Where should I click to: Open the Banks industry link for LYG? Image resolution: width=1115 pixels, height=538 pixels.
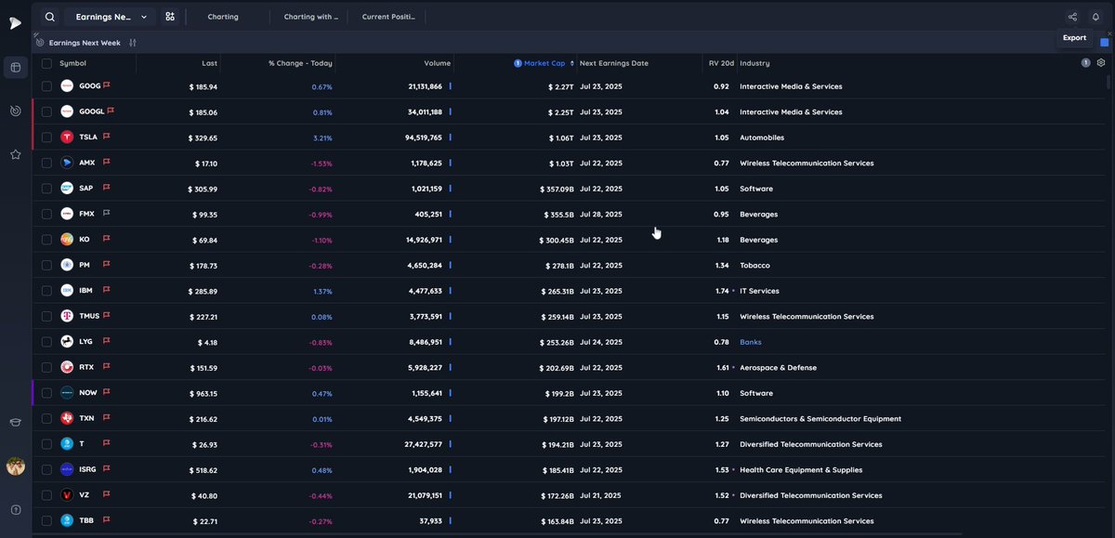point(750,342)
